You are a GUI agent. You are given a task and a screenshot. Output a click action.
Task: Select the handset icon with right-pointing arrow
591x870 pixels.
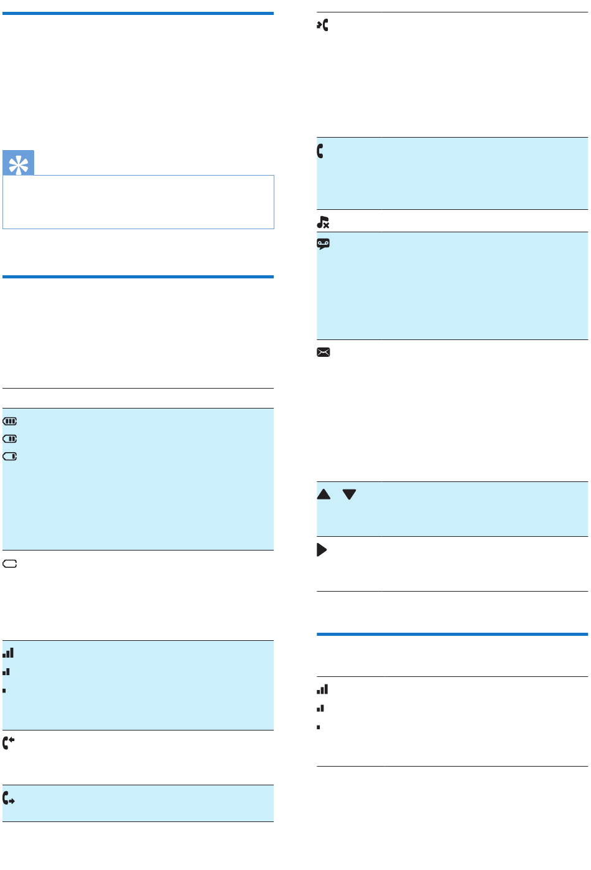9,798
